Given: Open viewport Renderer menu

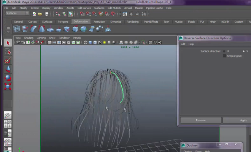Looking at the screenshot, I should tap(64, 38).
